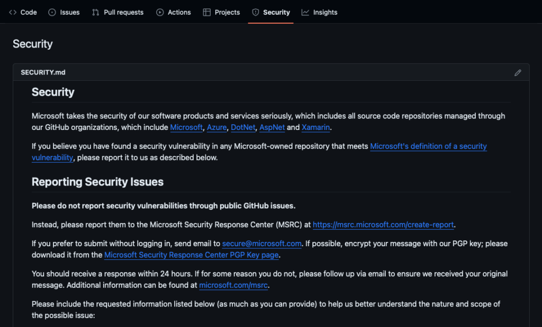This screenshot has width=542, height=327.
Task: Open the msrc.microsoft.com/create-report link
Action: 383,225
